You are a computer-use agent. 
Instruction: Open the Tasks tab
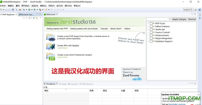[x=63, y=84]
